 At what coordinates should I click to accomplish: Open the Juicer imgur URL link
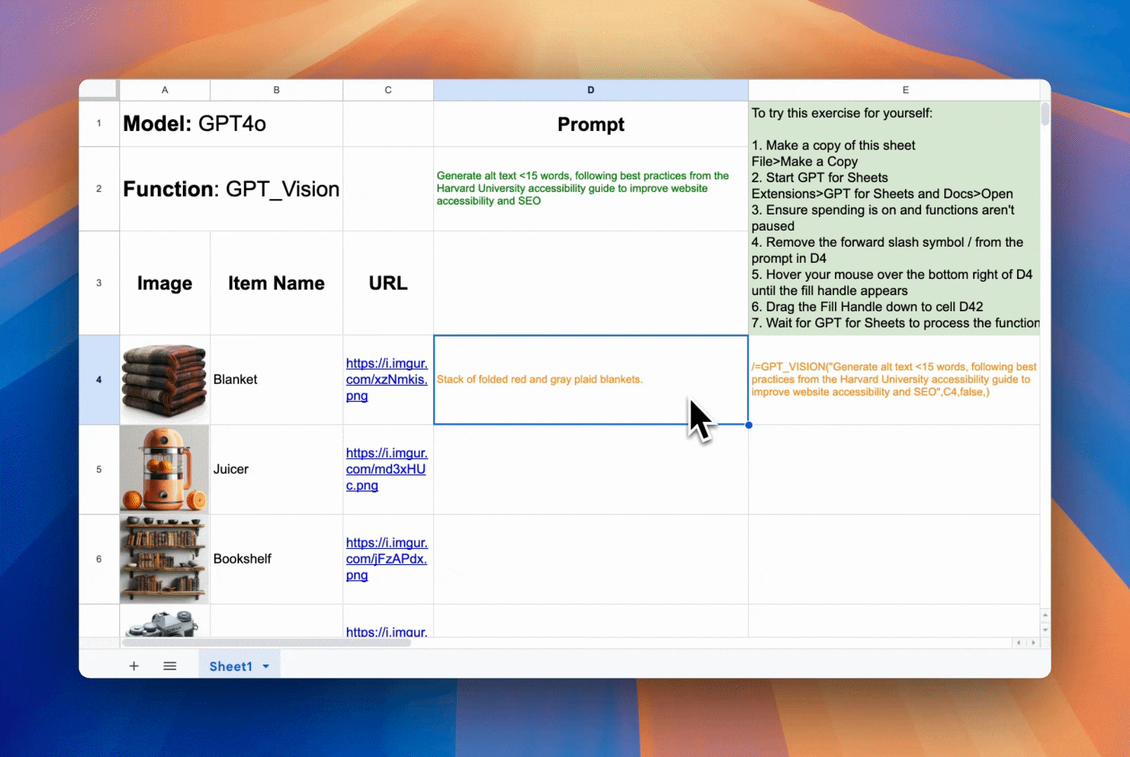pos(386,469)
